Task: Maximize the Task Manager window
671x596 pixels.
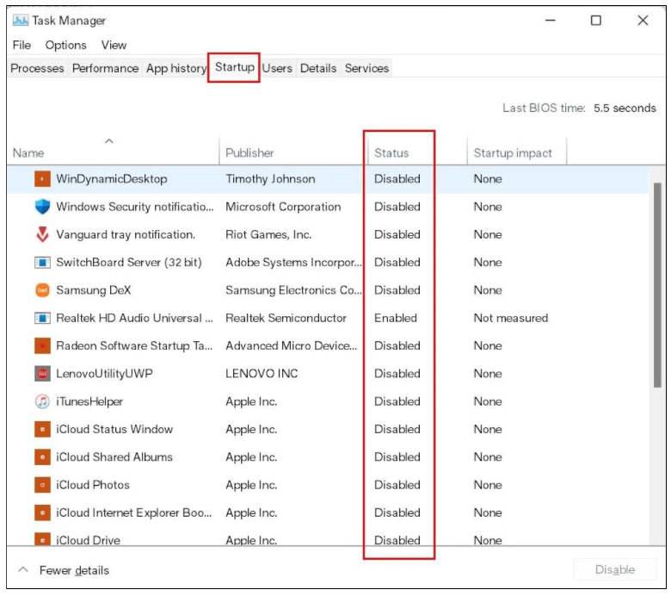Action: (595, 20)
